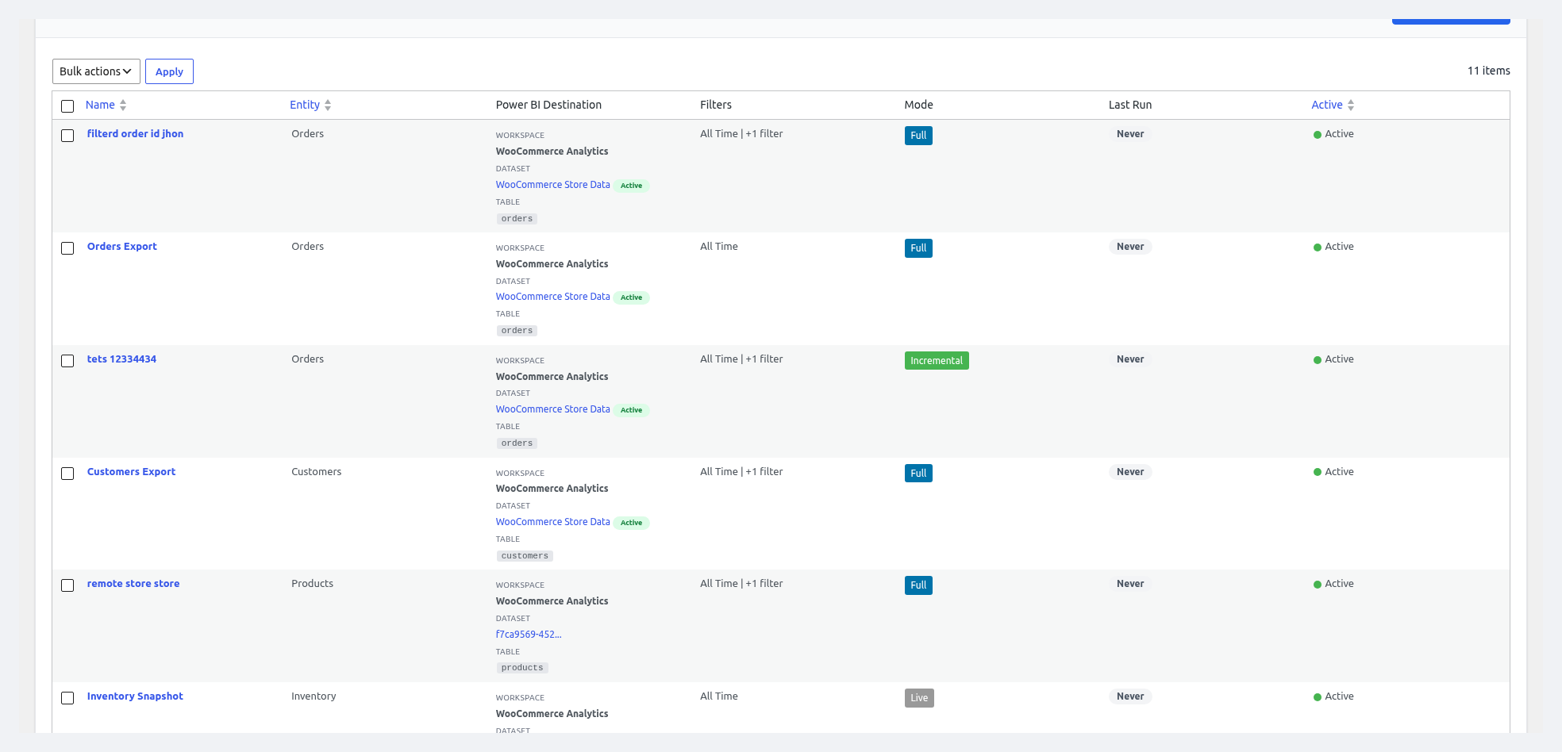
Task: Click the Live mode badge
Action: pos(919,698)
